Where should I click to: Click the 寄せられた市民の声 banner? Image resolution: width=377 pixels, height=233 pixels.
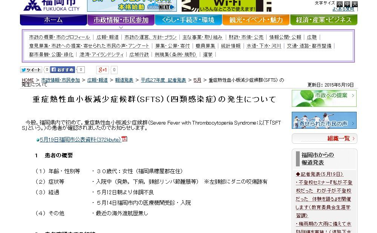point(324,120)
